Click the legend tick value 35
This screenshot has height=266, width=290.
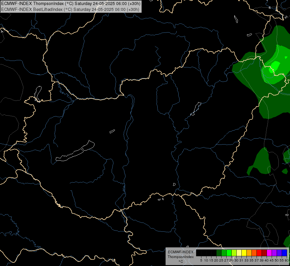(x=251, y=260)
